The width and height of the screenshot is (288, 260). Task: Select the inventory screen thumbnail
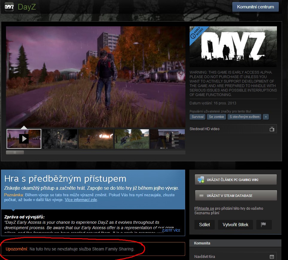pos(167,139)
